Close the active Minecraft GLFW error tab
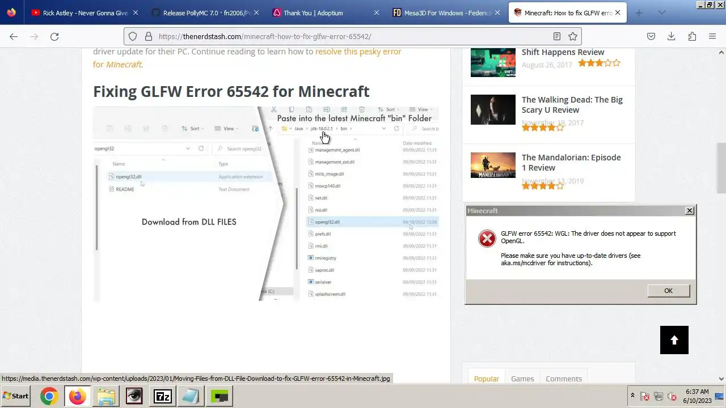This screenshot has width=726, height=408. click(618, 12)
